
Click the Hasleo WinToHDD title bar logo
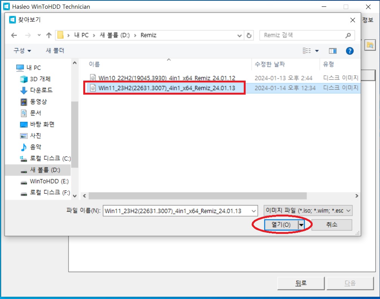point(6,6)
